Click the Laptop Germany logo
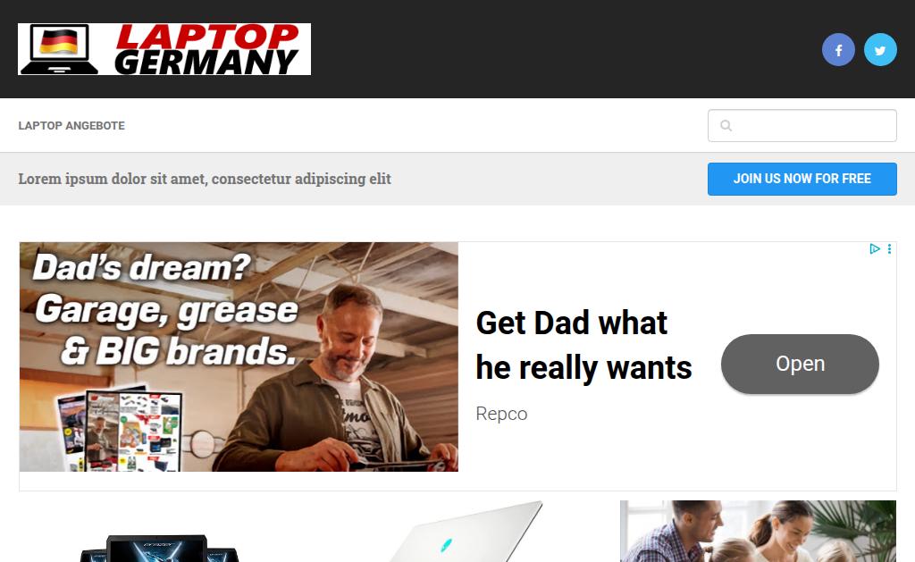Viewport: 915px width, 562px height. click(x=164, y=49)
